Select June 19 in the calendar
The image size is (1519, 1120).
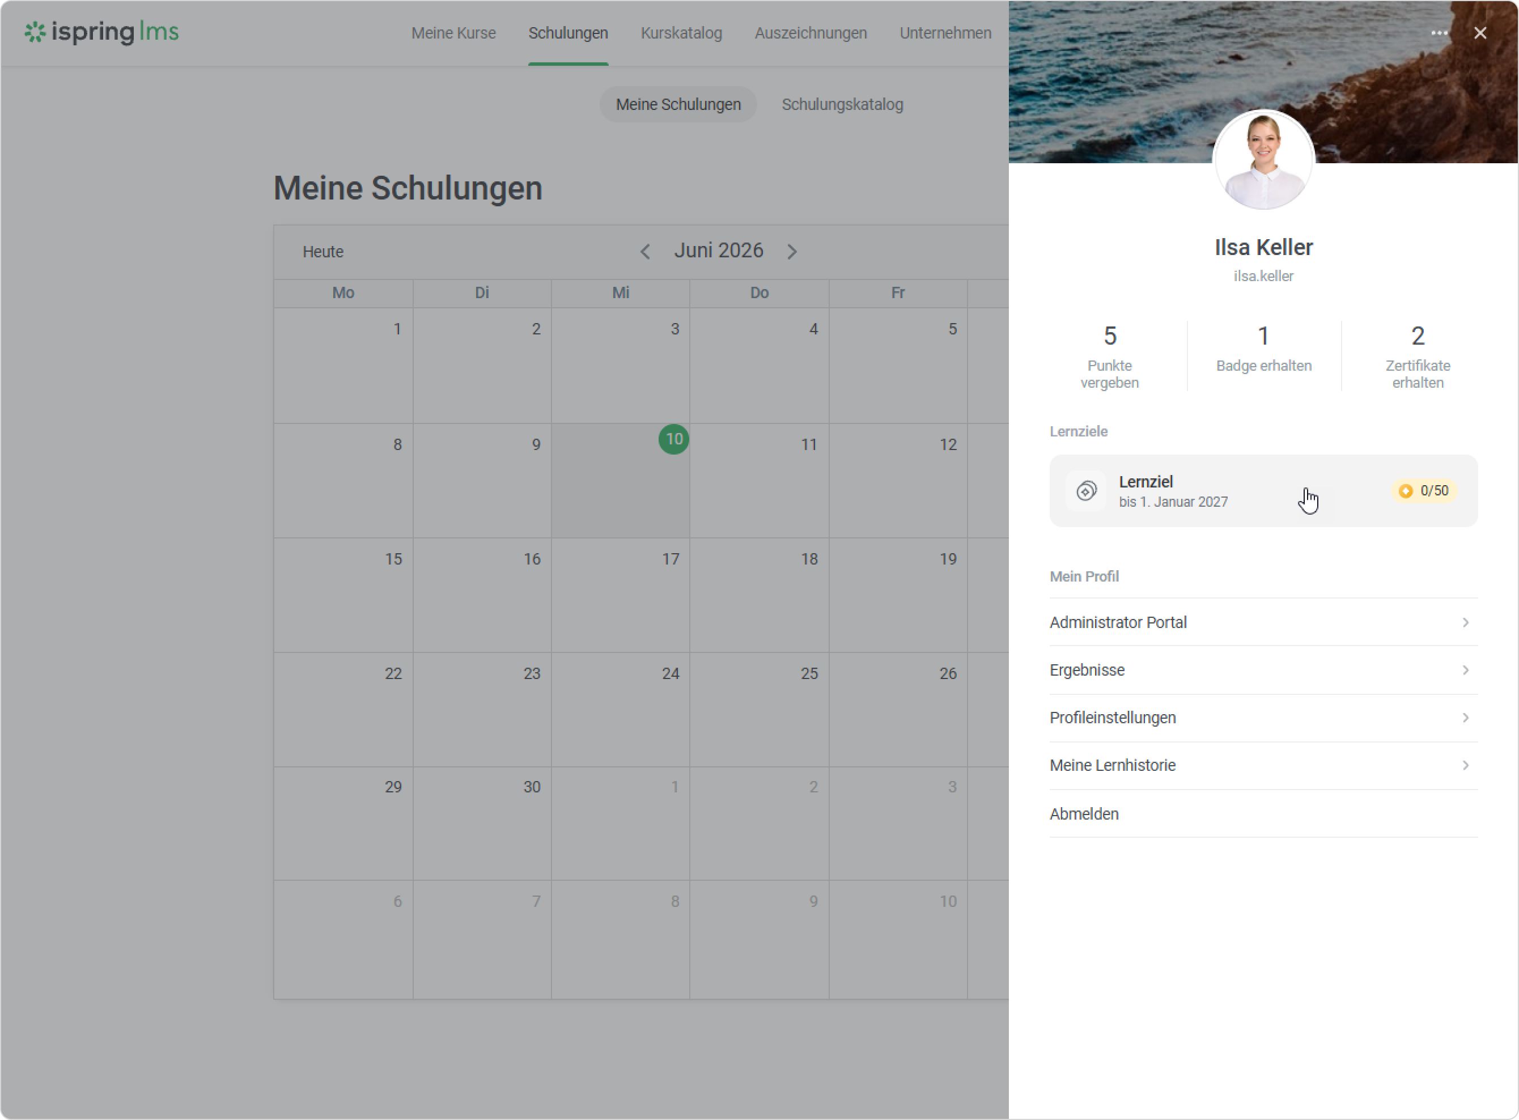coord(898,595)
